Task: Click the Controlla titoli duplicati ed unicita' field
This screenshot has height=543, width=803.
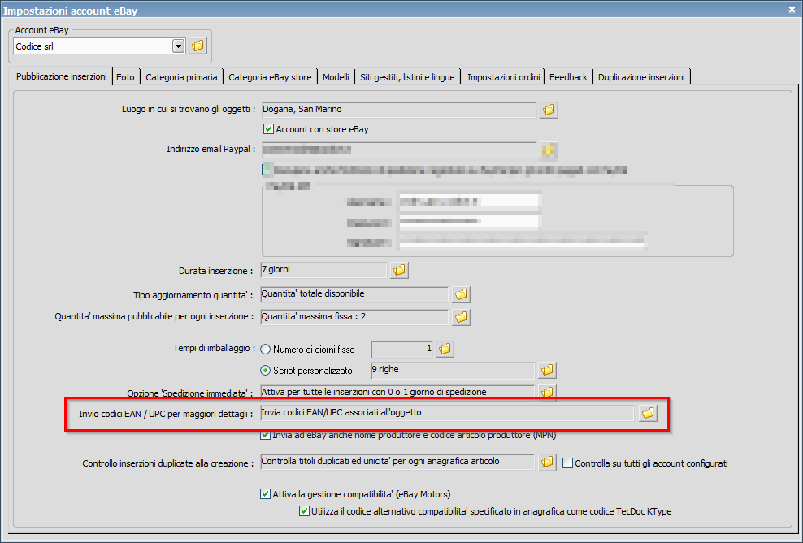Action: [397, 462]
